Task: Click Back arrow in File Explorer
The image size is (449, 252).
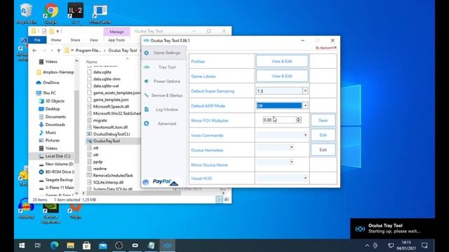Action: pos(34,50)
